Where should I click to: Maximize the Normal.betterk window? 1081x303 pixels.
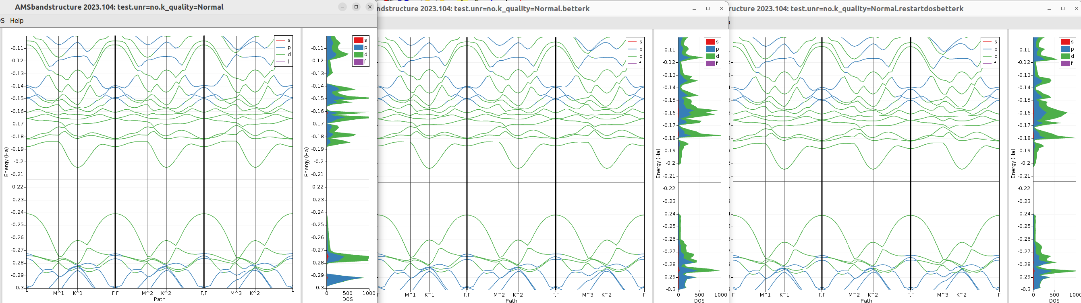(x=708, y=8)
